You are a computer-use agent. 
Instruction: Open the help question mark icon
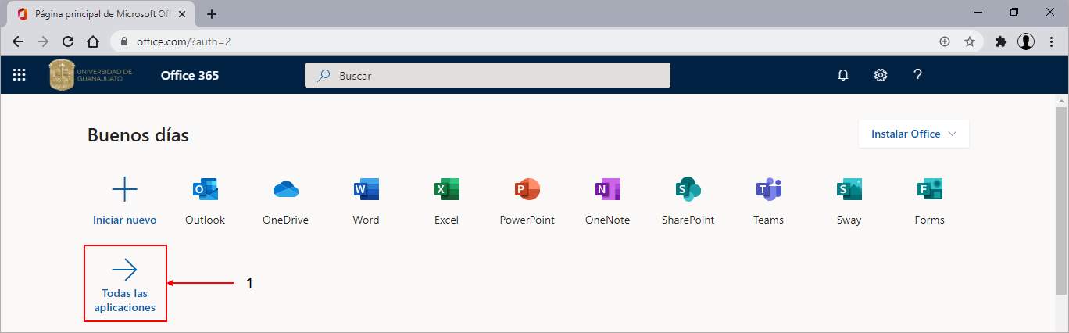918,75
